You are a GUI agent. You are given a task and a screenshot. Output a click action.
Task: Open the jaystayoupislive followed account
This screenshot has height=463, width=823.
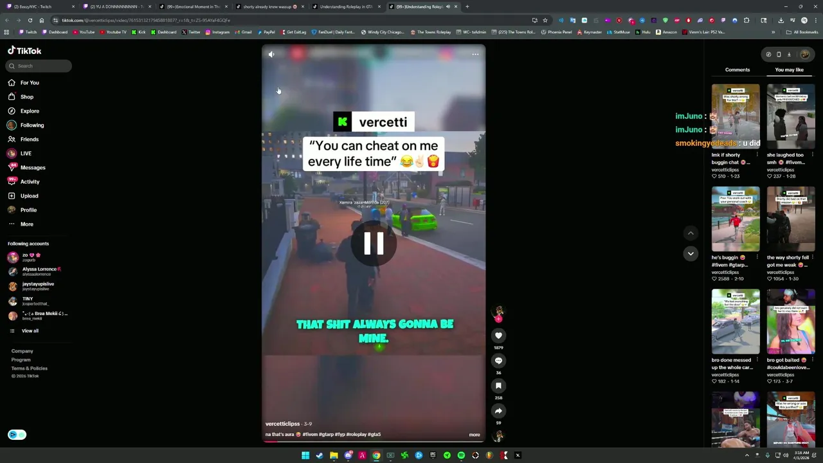tap(32, 286)
